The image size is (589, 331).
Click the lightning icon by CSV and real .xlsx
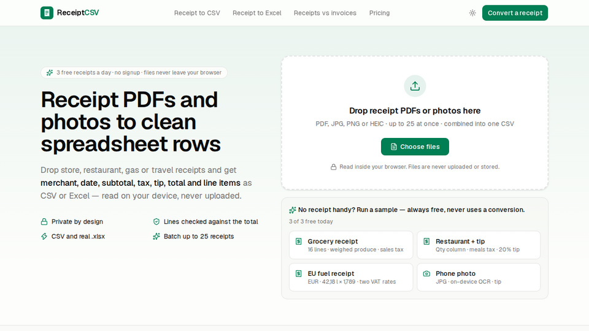(44, 237)
